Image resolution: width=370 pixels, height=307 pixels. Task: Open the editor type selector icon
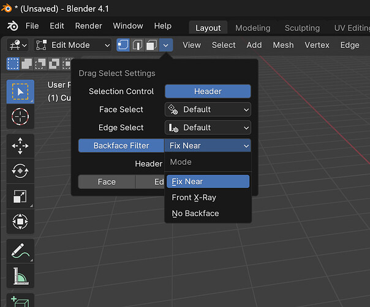18,45
